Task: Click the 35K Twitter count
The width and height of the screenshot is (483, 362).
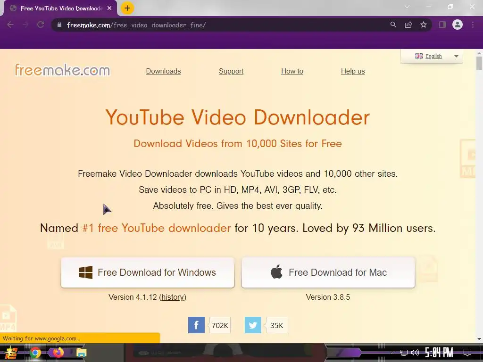Action: [276, 325]
